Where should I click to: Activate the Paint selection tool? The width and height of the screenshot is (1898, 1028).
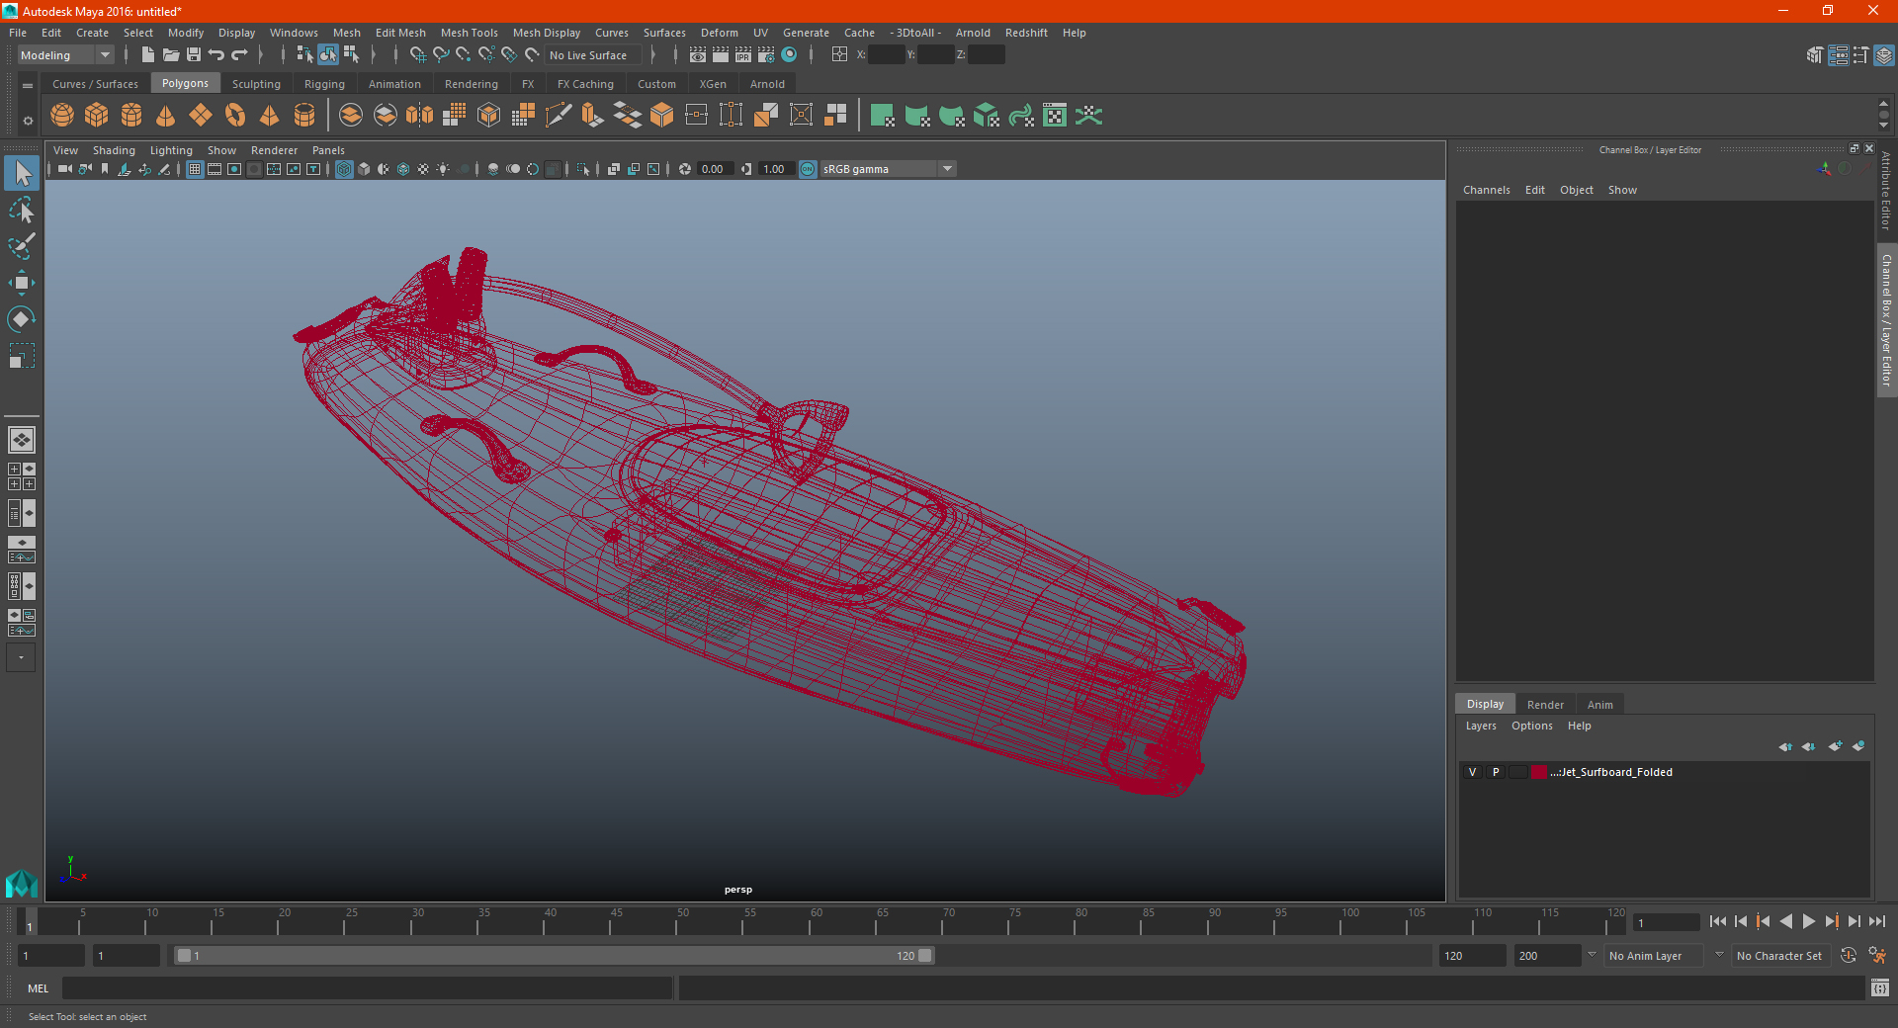(22, 246)
